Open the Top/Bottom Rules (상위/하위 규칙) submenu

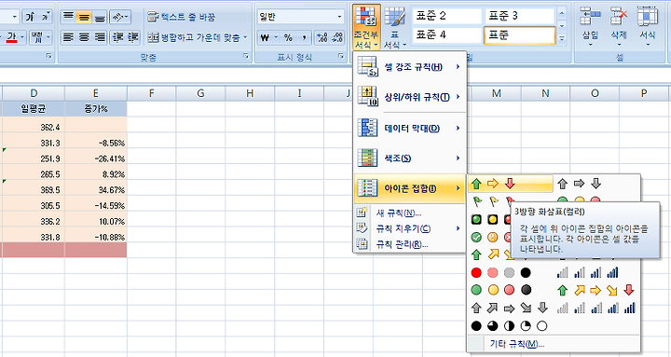(409, 97)
